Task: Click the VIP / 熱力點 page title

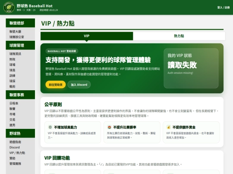Action: (x=58, y=23)
